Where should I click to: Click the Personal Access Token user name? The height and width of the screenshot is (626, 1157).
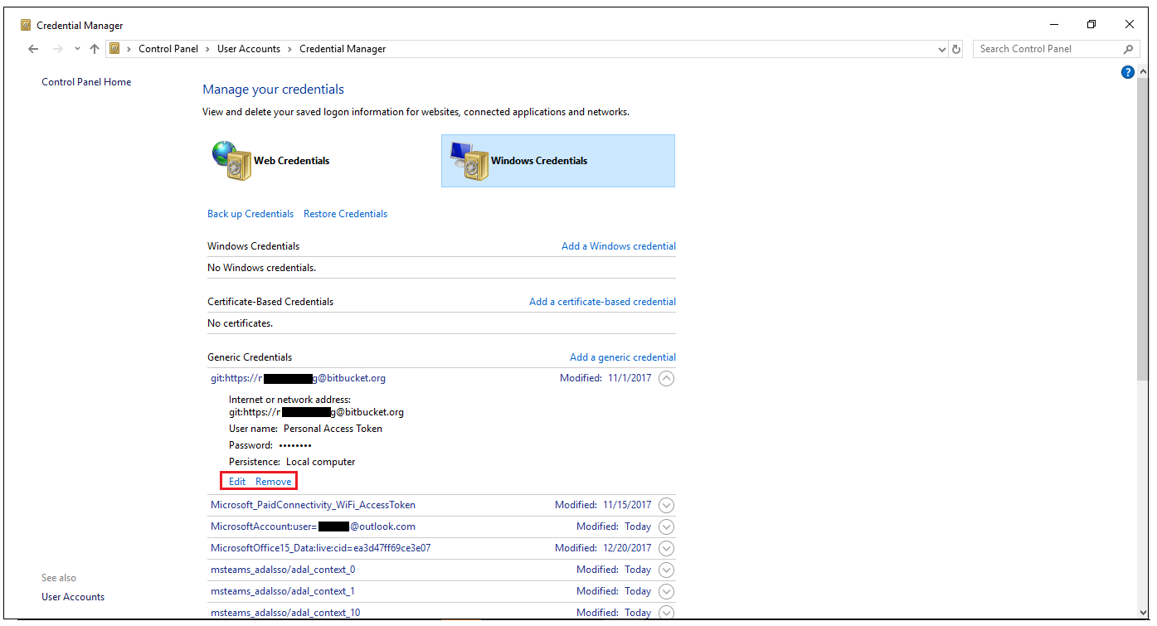pos(333,429)
